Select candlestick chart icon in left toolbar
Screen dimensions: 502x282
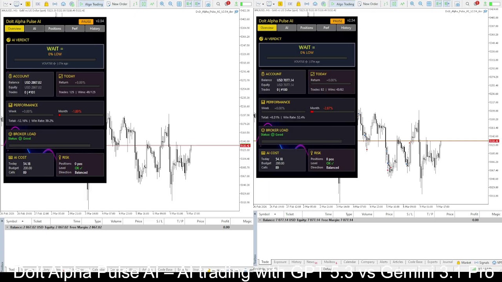coord(144,4)
